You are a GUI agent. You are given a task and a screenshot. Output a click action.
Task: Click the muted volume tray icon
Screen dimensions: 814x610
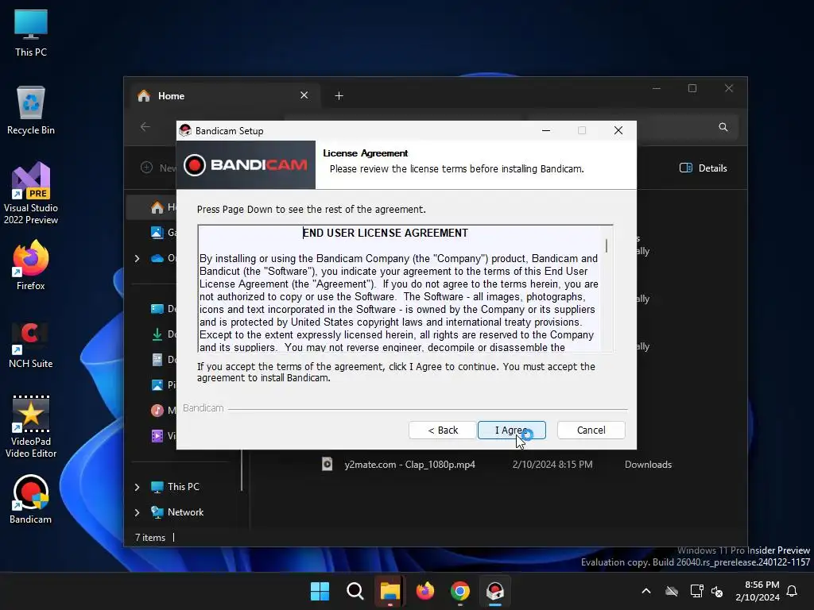[717, 591]
